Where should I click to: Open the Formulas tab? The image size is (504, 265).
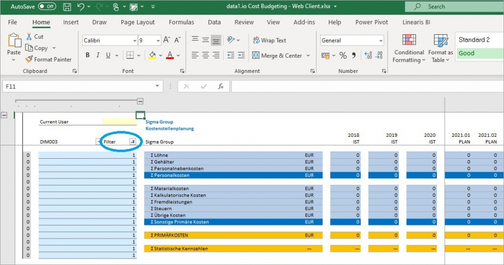tap(181, 22)
